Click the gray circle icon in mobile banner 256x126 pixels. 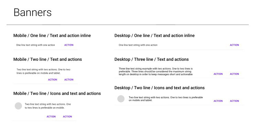point(18,106)
